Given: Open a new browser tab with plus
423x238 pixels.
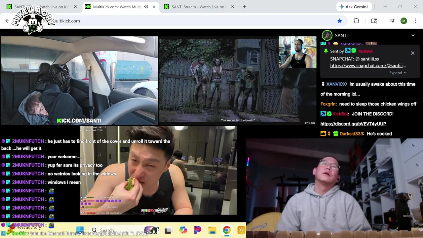Looking at the screenshot, I should (245, 7).
